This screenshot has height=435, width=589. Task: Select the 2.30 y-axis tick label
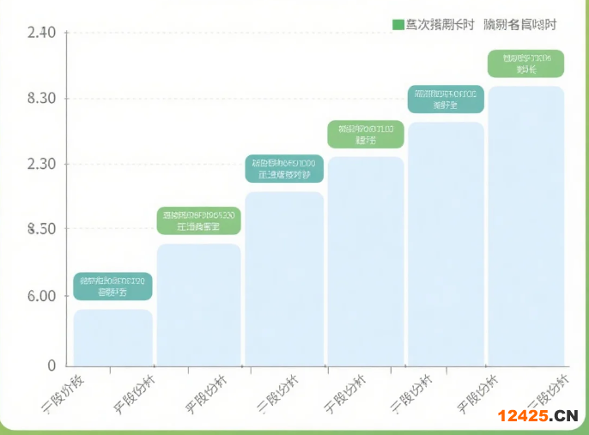(42, 164)
